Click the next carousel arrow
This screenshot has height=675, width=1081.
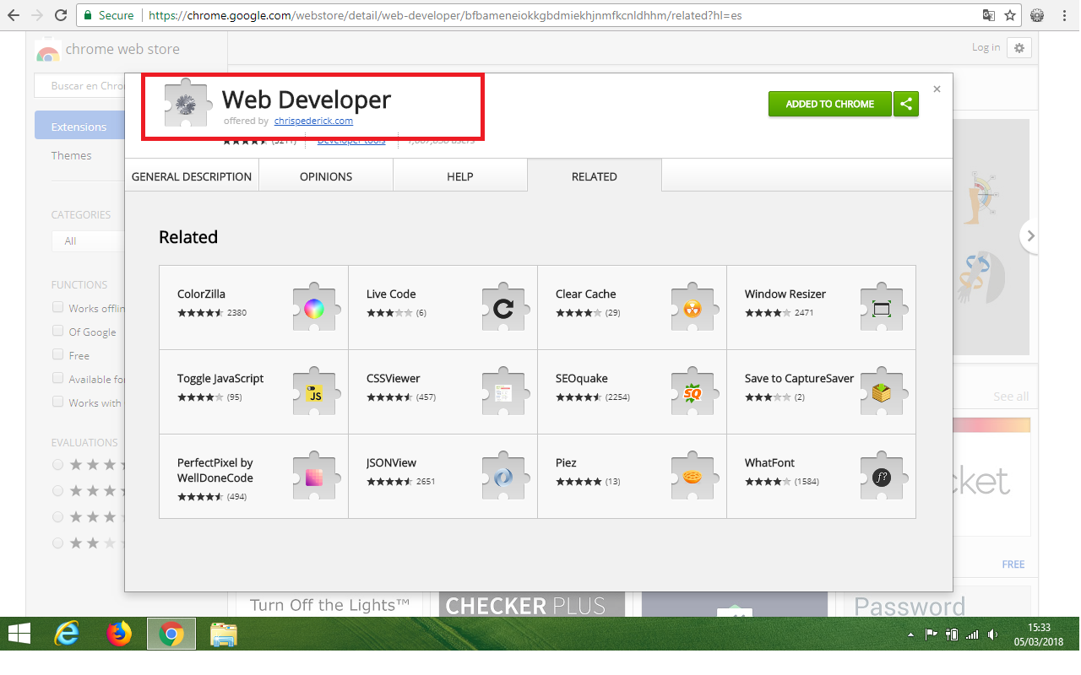(1028, 237)
